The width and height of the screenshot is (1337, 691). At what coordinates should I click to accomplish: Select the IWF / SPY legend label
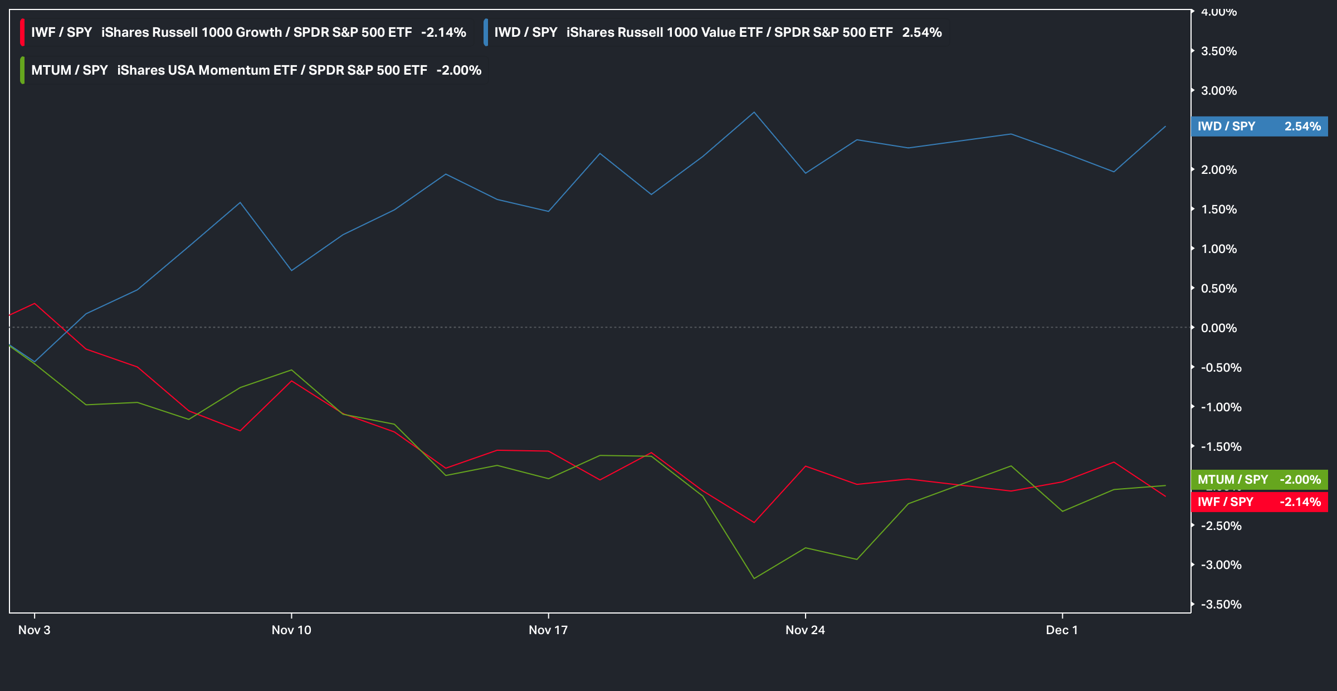point(61,32)
